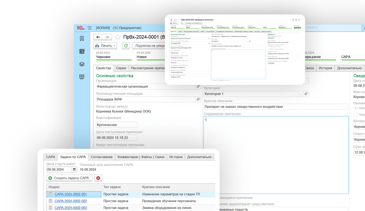Image resolution: width=365 pixels, height=211 pixels.
Task: Switch to the Свойства tab
Action: [103, 68]
